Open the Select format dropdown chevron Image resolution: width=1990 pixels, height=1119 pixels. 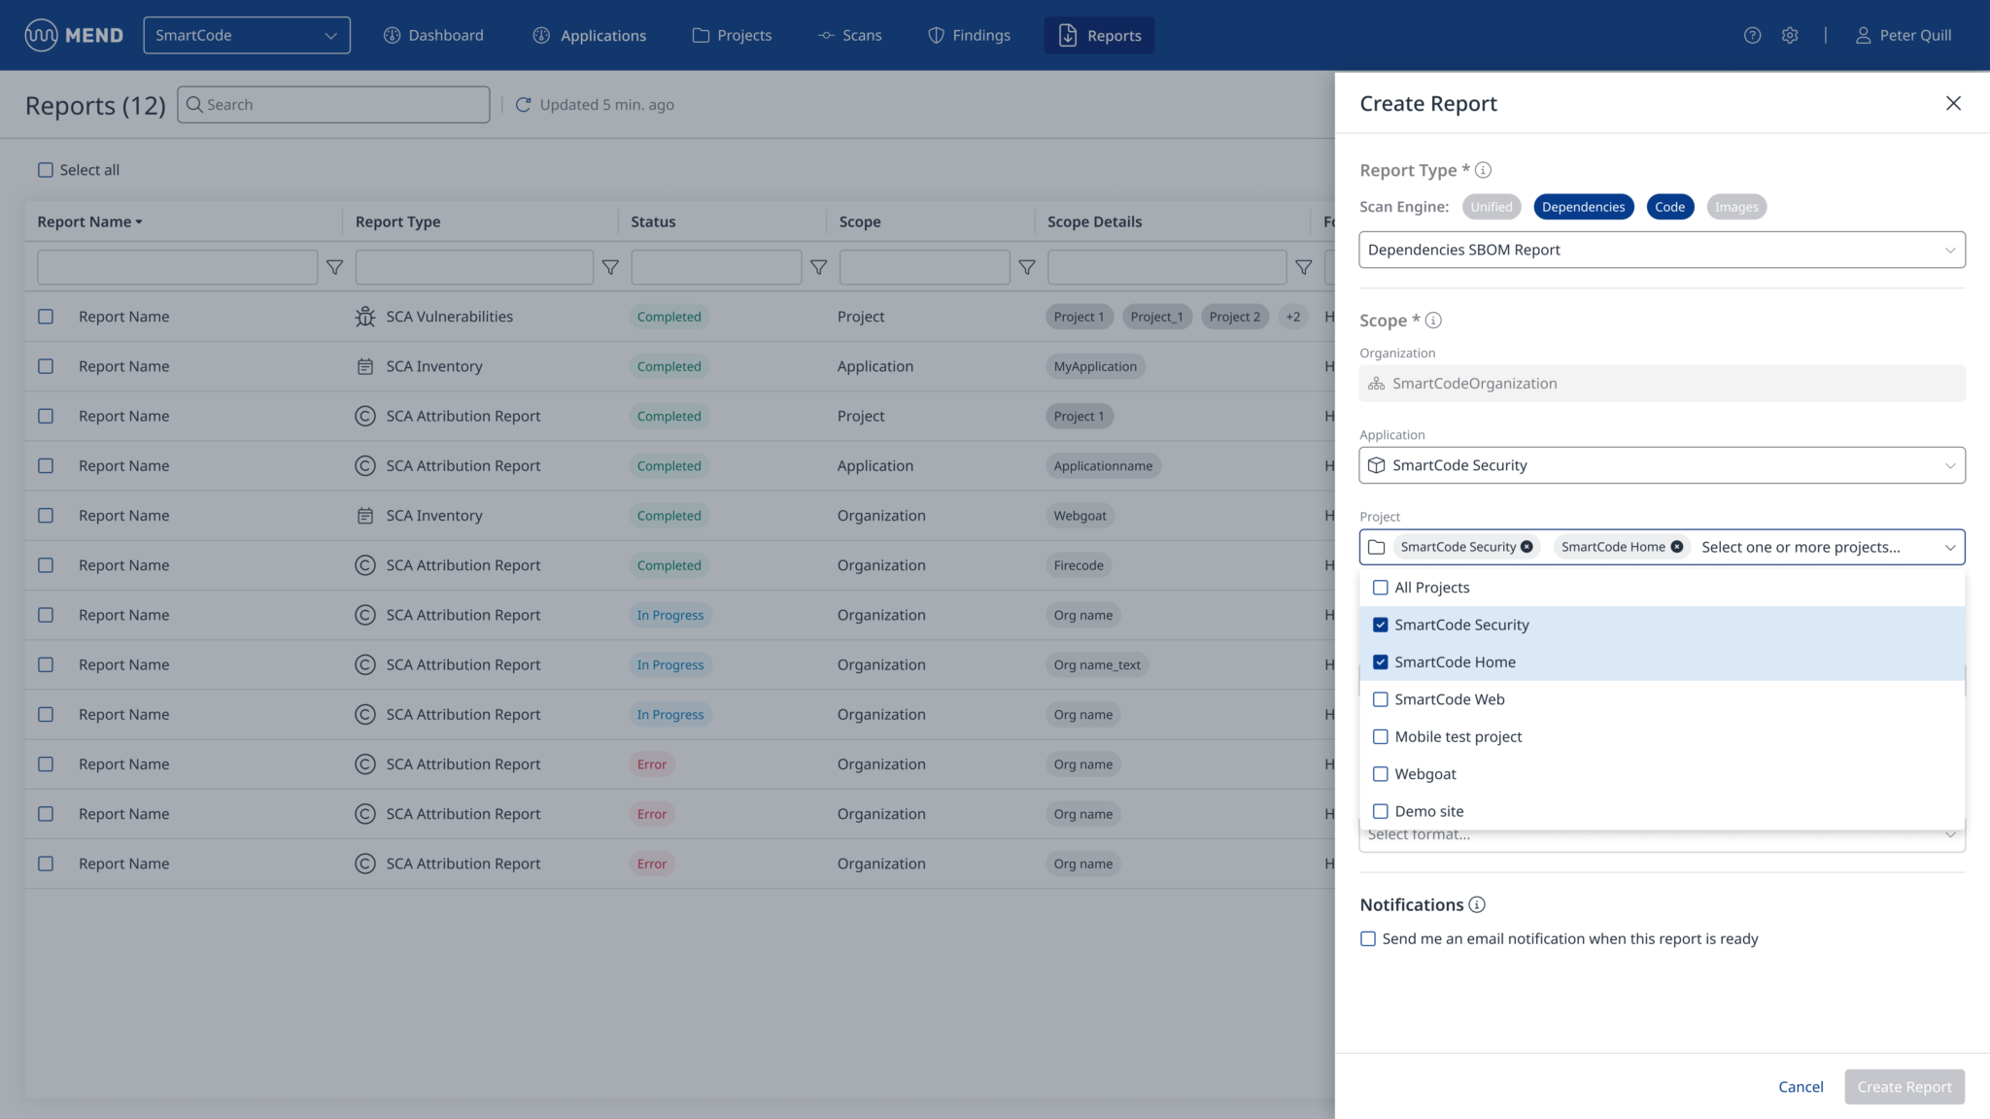tap(1949, 834)
